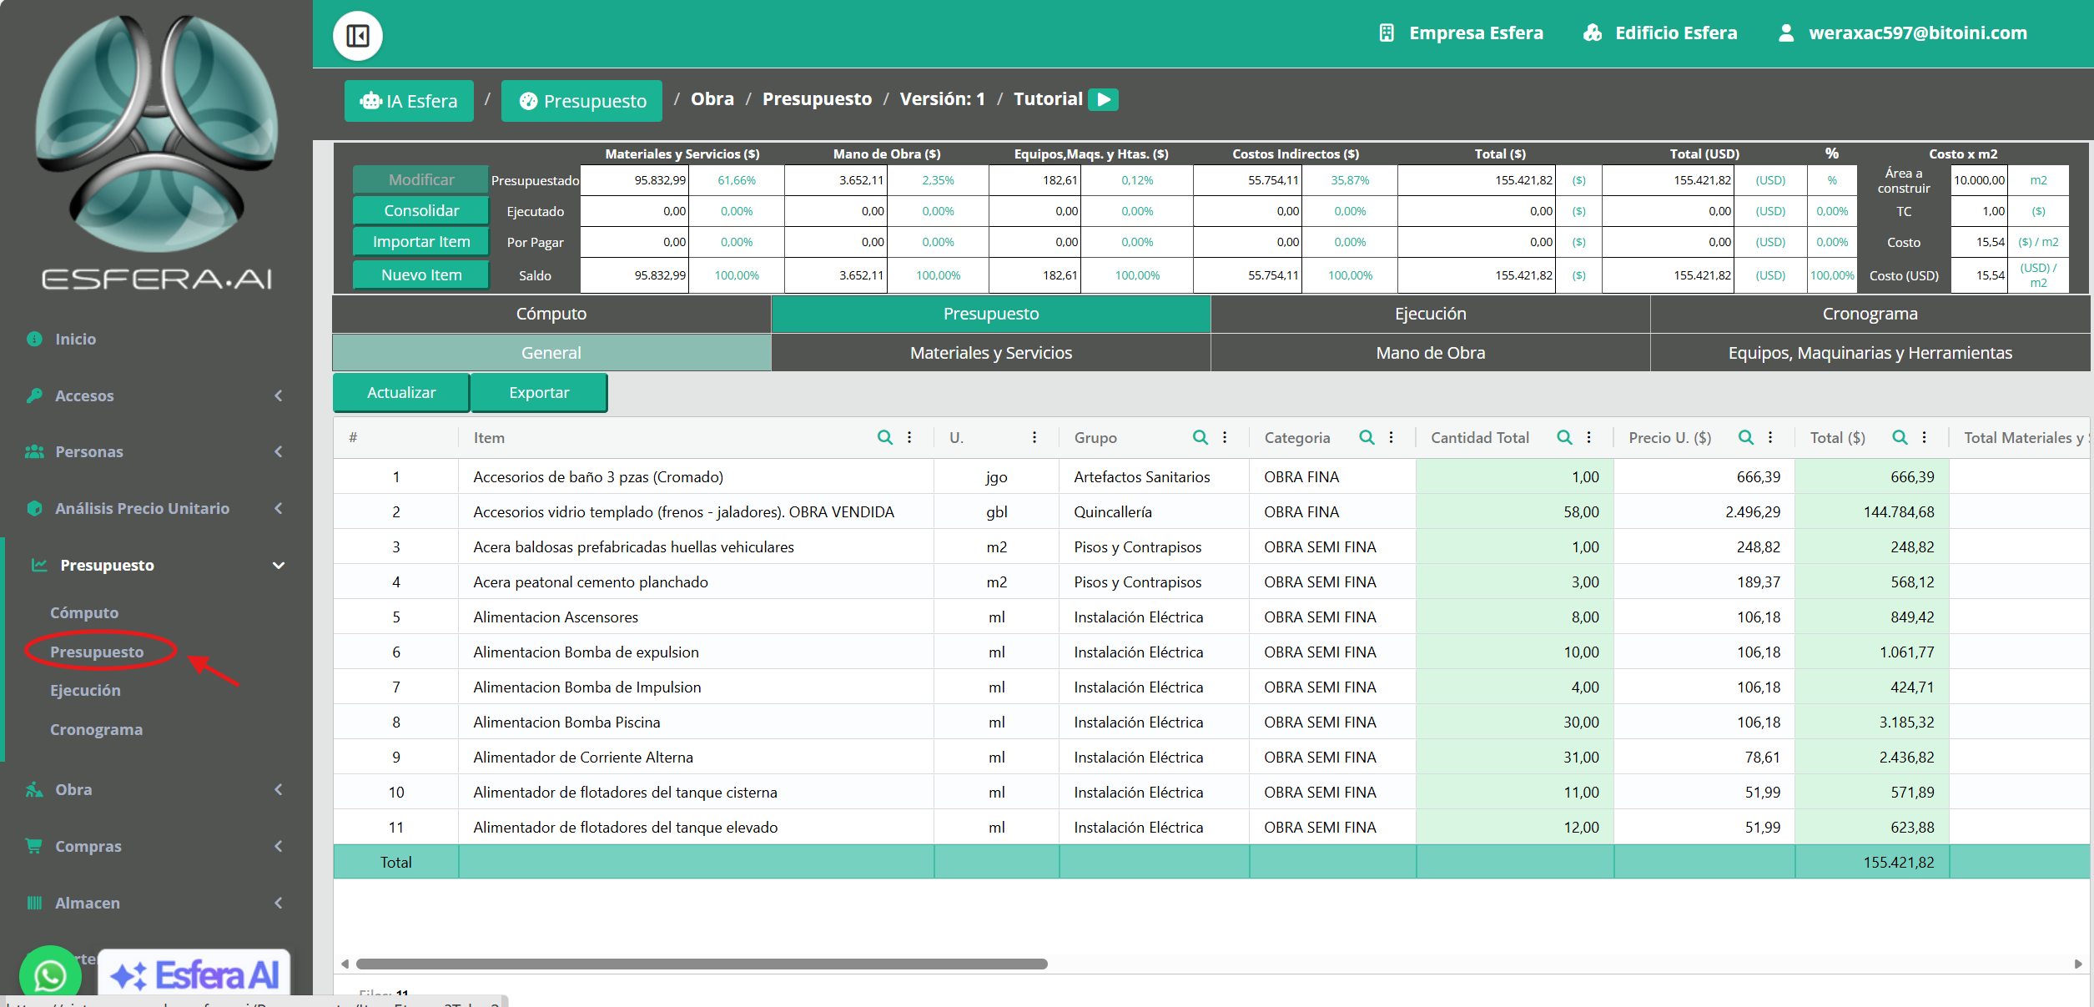This screenshot has width=2094, height=1007.
Task: Open the Materiales y Servicios sub-tab
Action: click(990, 353)
